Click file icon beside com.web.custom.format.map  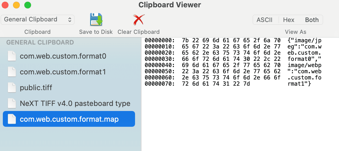coord(12,119)
